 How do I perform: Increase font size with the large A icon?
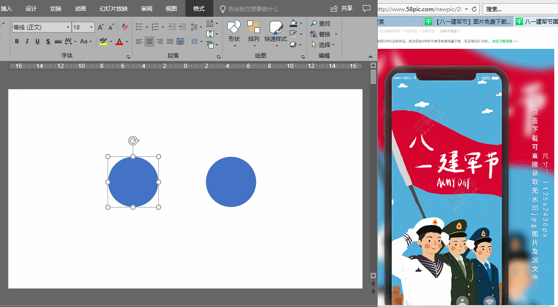click(101, 27)
